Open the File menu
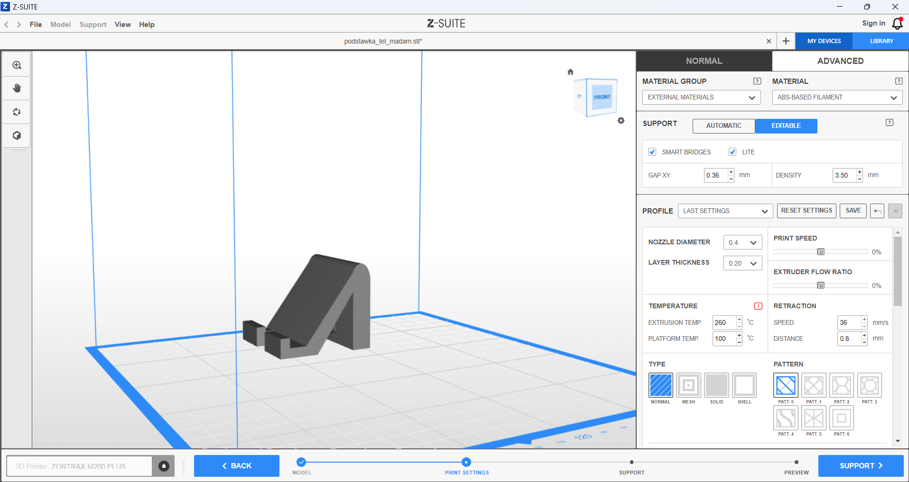909x482 pixels. click(x=36, y=25)
